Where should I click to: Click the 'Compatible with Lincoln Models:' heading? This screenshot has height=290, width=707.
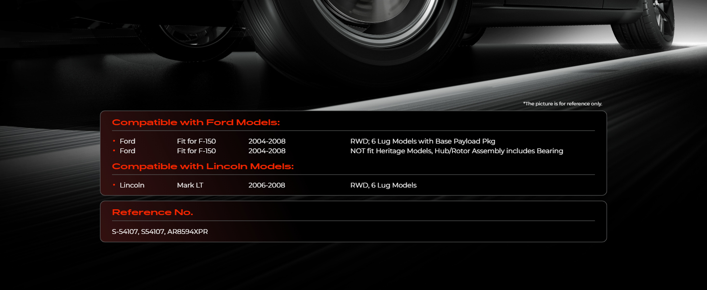(x=203, y=167)
